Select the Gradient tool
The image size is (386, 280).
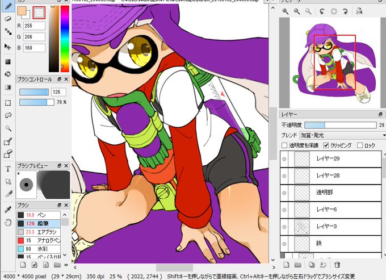click(x=8, y=87)
